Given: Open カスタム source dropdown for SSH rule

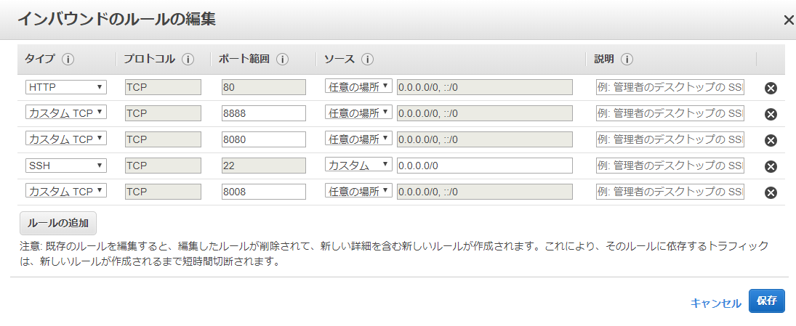Looking at the screenshot, I should click(x=359, y=166).
